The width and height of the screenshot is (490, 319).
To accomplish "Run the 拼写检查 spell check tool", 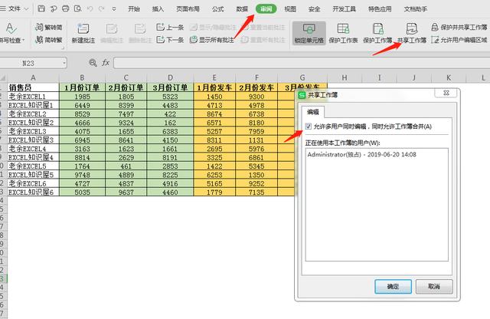I will (11, 32).
